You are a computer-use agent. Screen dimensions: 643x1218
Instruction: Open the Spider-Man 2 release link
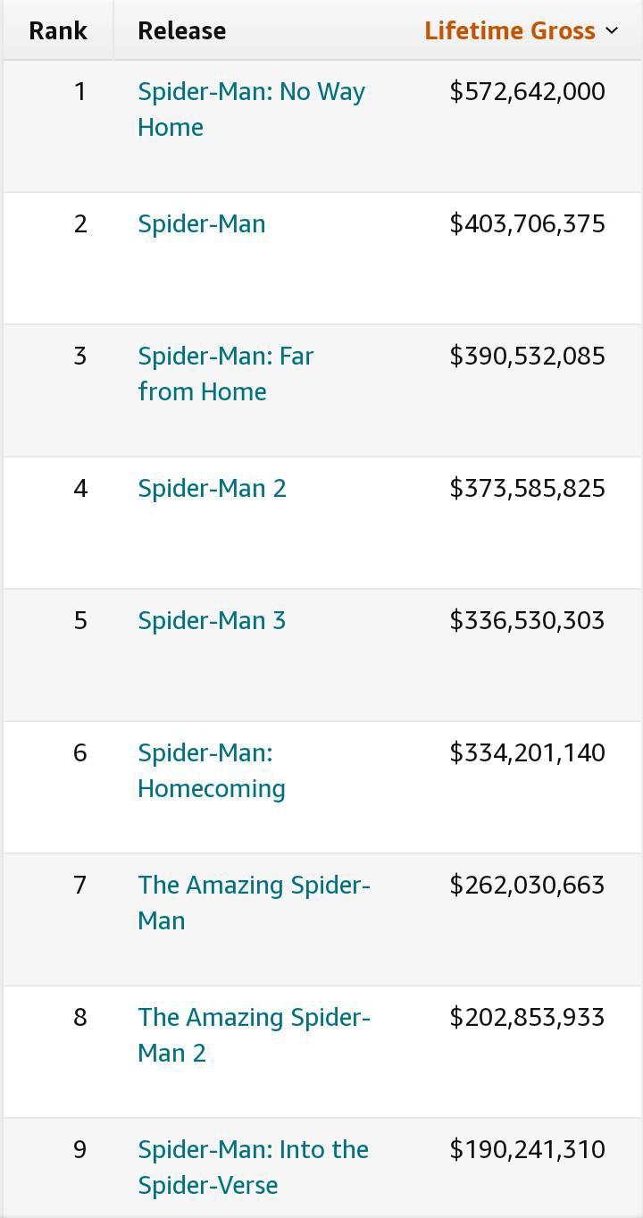(212, 488)
